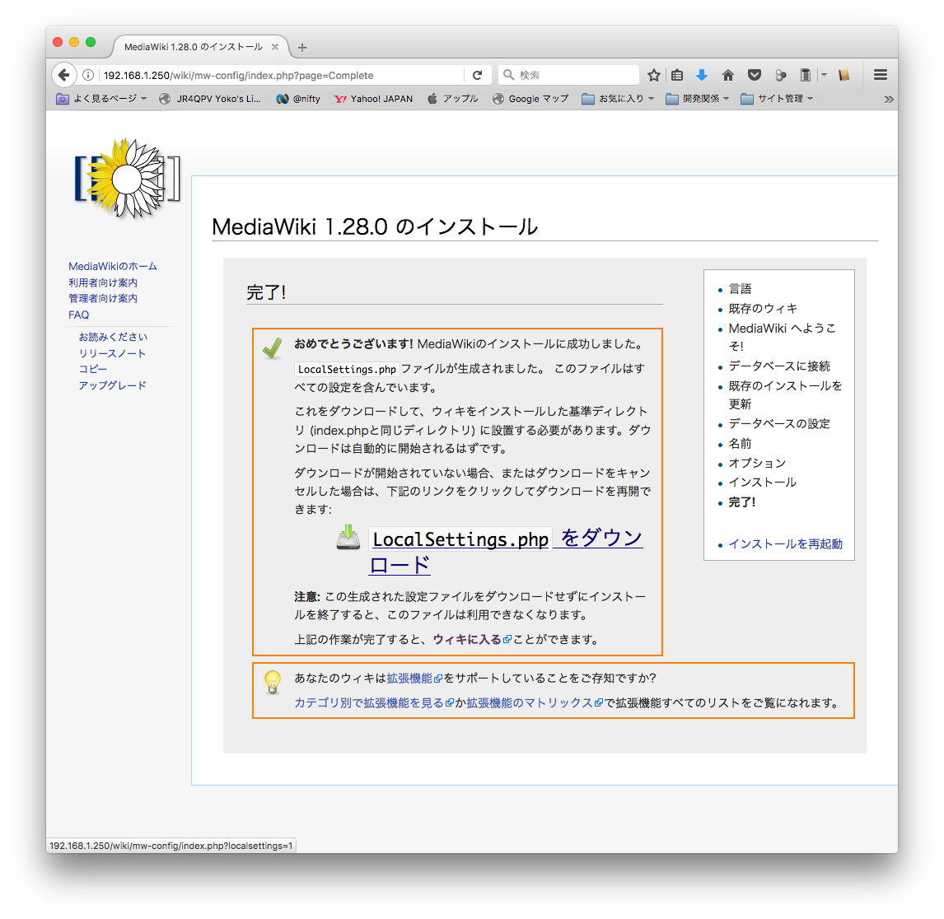Open toolbar dropdown arrow beside clipboard icon
This screenshot has width=944, height=919.
[825, 75]
